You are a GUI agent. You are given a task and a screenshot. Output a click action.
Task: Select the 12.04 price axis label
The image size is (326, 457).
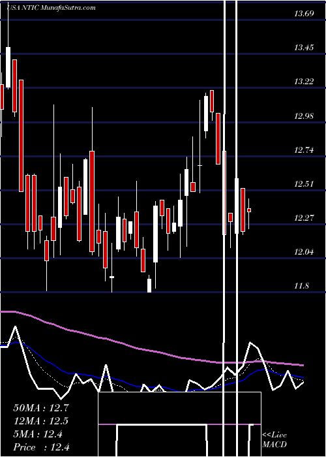(x=304, y=252)
